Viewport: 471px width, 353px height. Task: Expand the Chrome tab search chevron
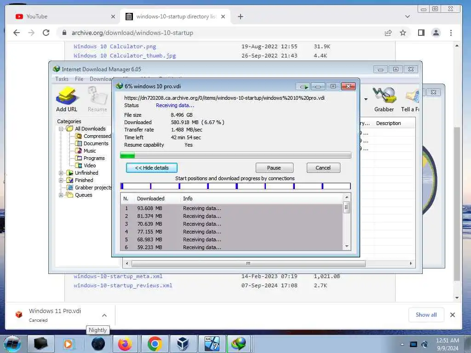click(408, 17)
